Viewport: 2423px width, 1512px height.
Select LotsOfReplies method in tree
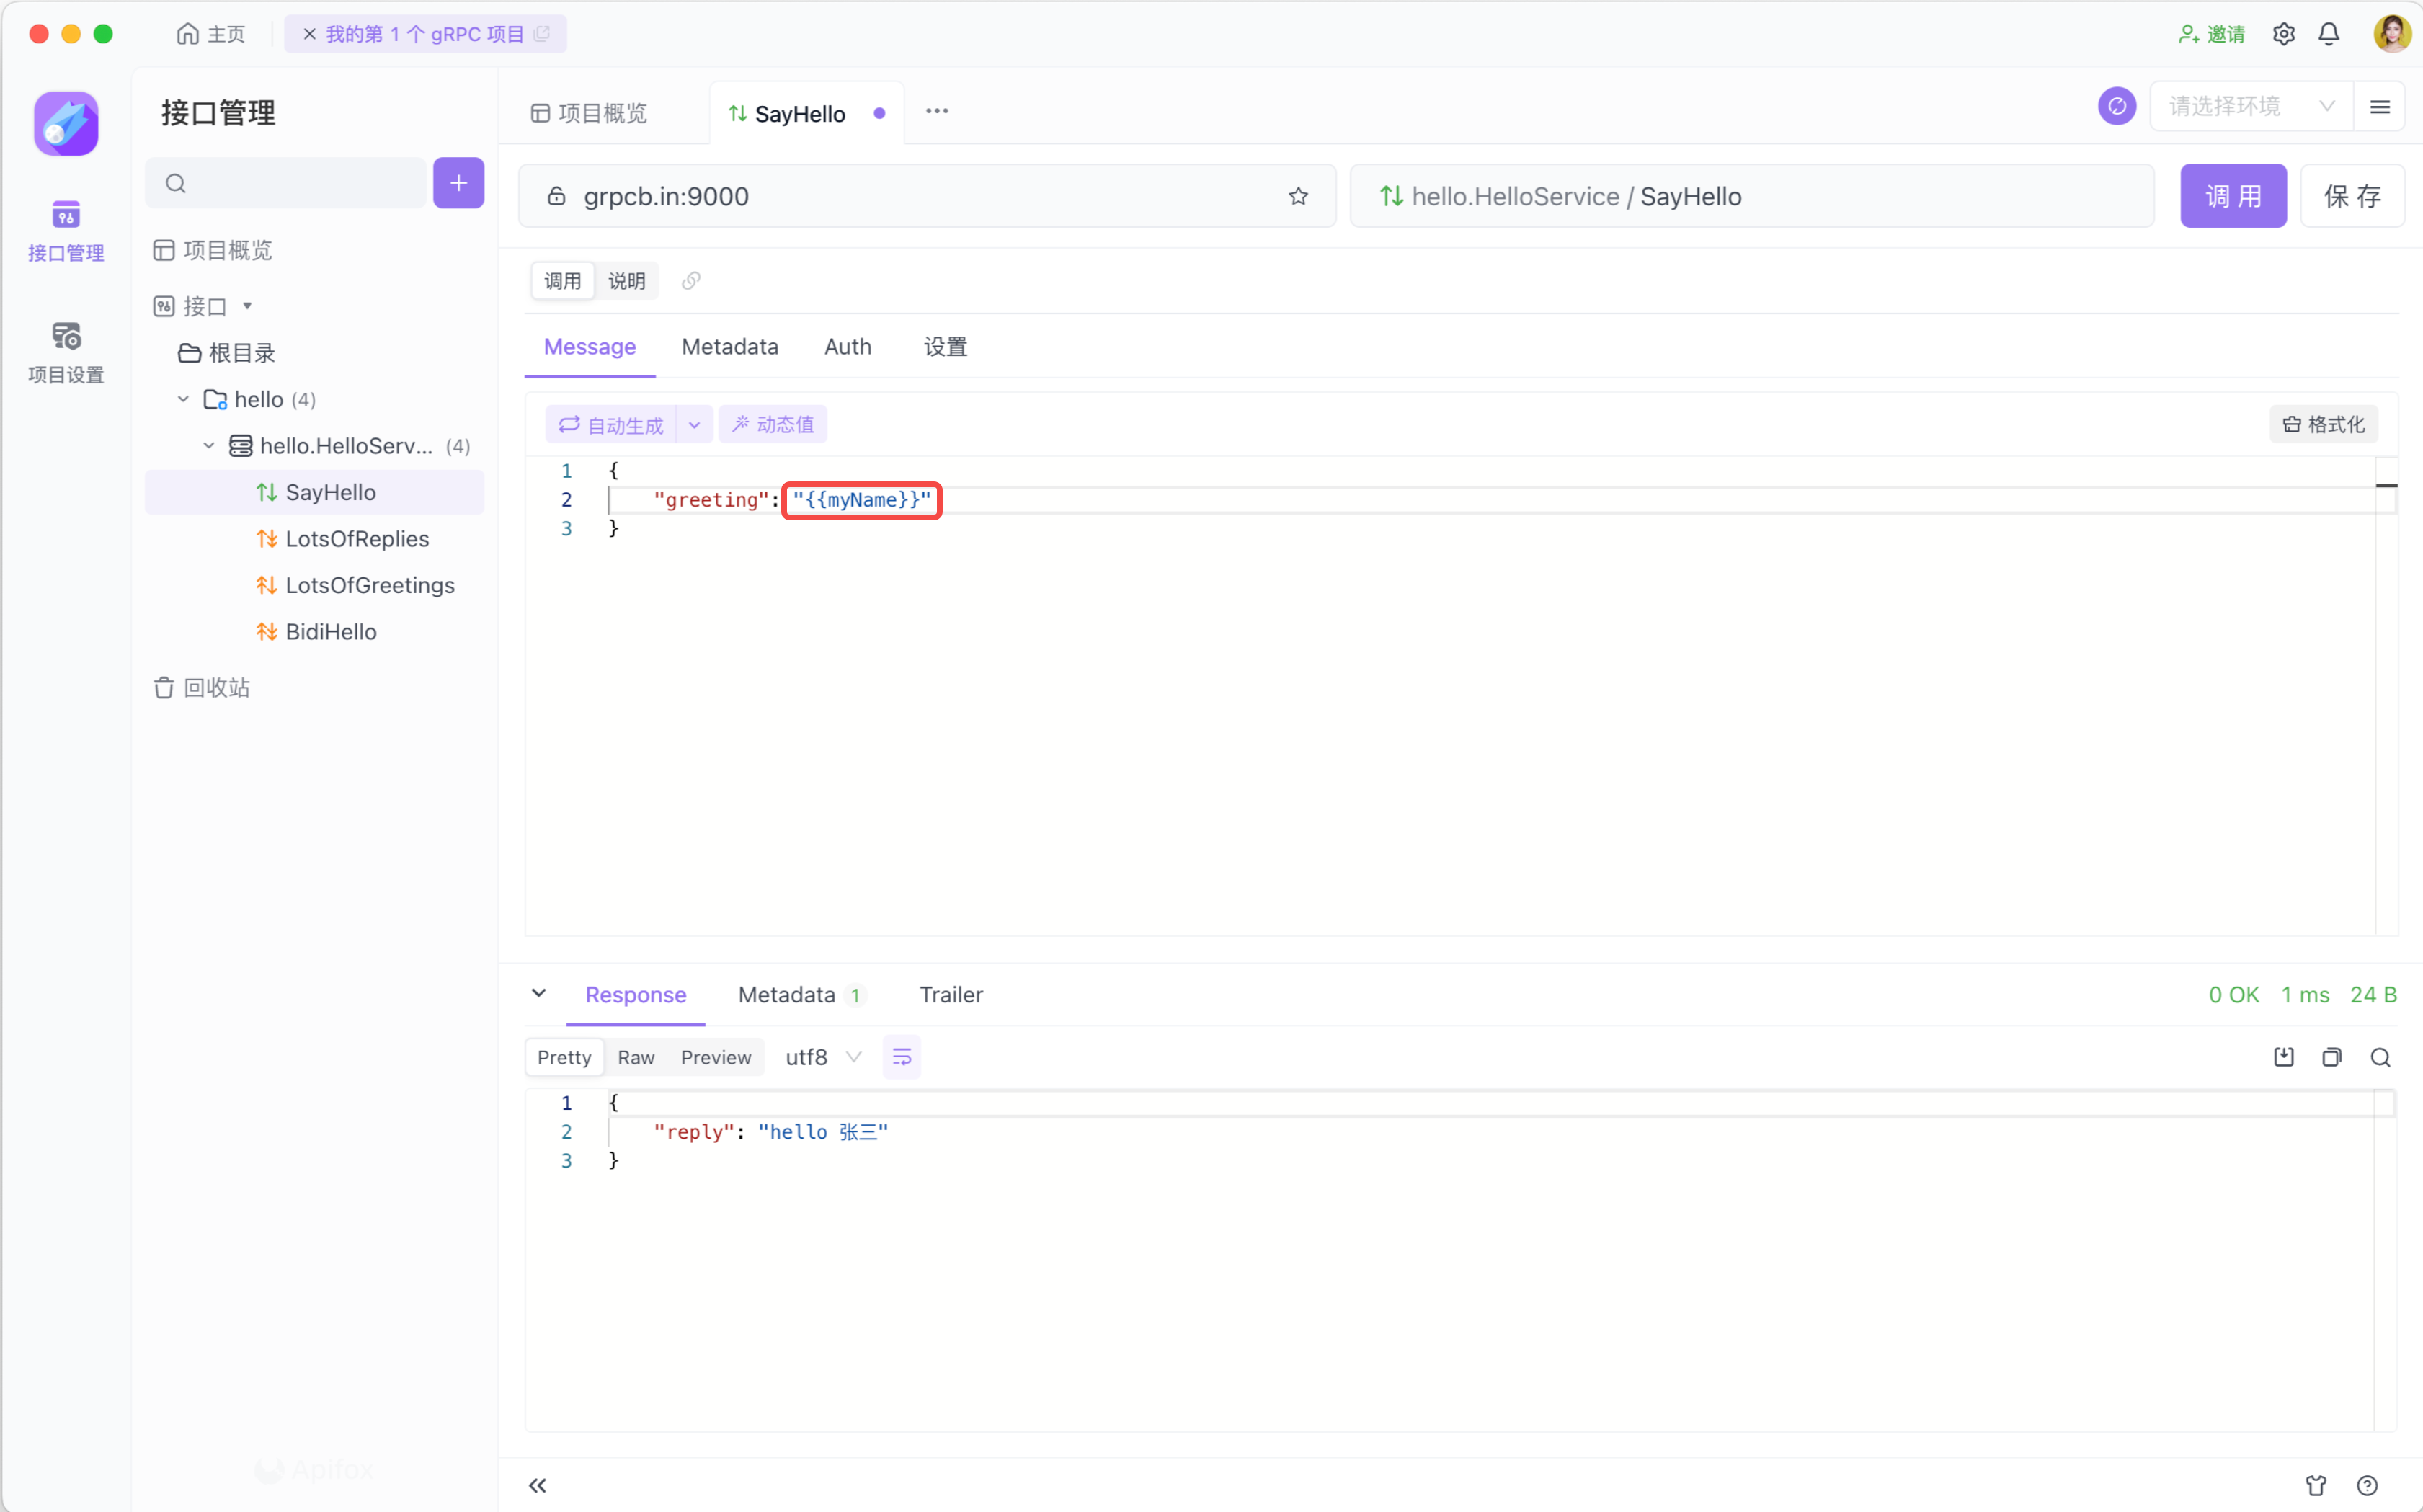point(357,539)
